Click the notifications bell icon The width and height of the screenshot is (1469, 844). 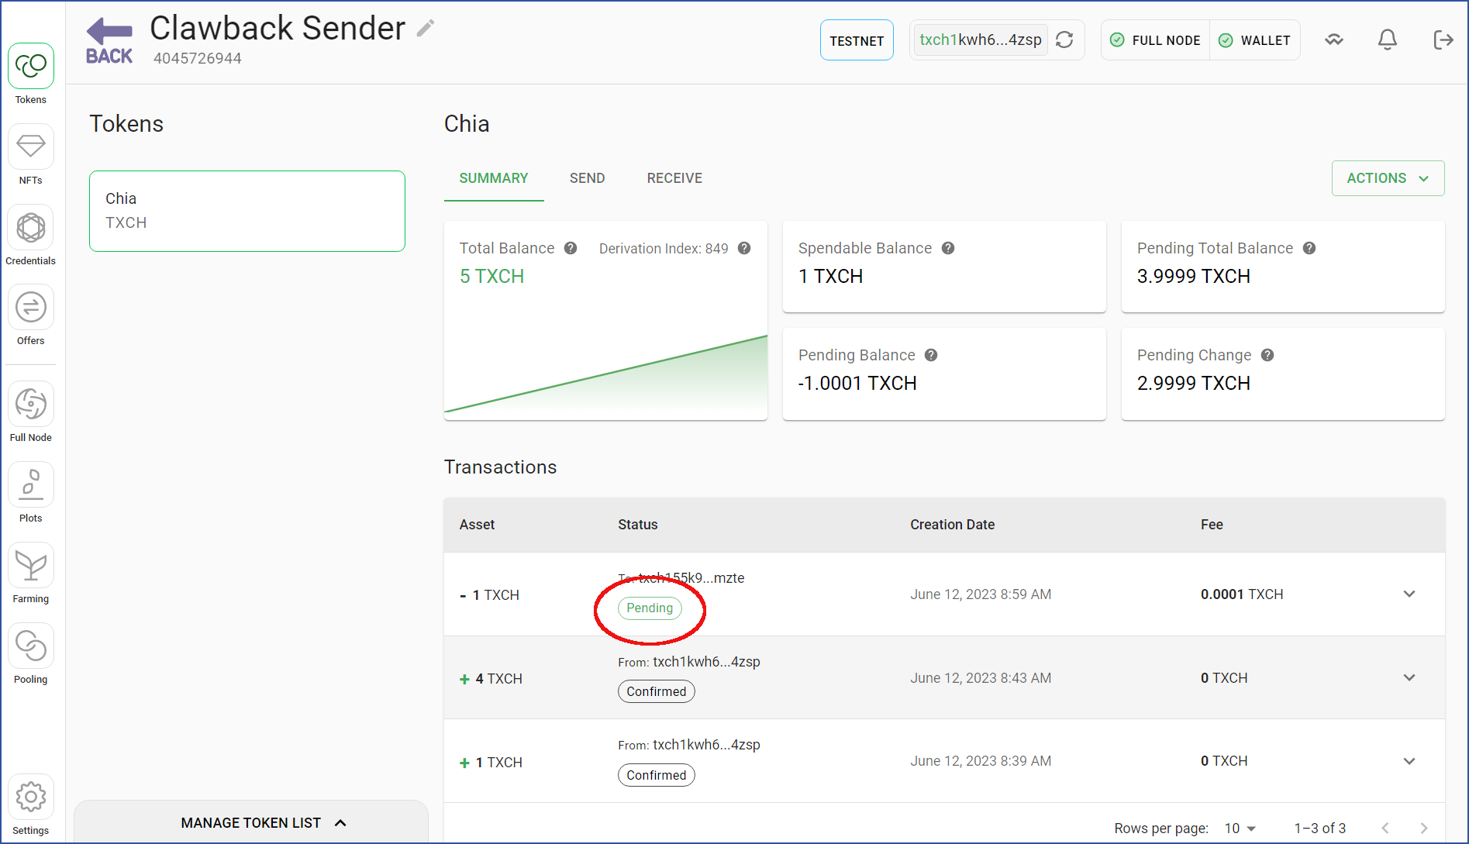1387,40
